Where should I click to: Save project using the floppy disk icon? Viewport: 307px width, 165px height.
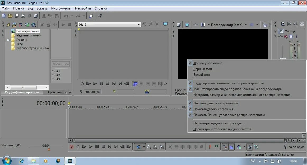(x=17, y=16)
